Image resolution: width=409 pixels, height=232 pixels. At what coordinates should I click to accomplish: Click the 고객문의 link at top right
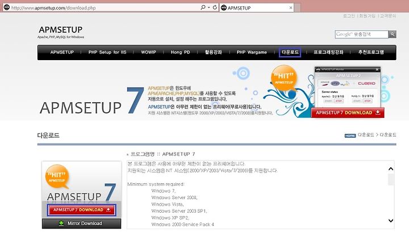click(x=388, y=16)
